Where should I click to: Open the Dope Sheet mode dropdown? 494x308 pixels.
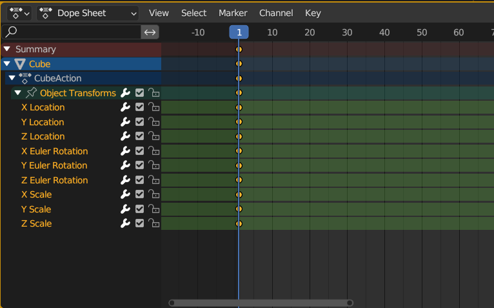88,13
